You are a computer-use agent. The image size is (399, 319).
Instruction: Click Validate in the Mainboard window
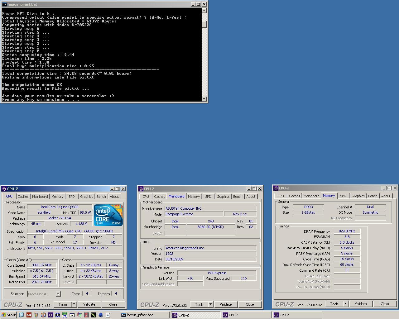pos(226,304)
